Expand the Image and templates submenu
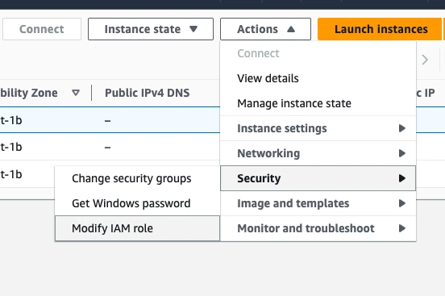 click(x=318, y=203)
